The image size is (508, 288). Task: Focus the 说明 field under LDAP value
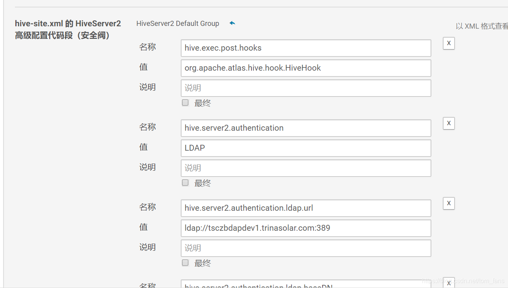point(306,168)
